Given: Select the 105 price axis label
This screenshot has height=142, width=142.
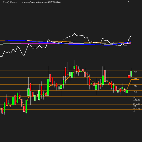Looking at the screenshot, I should click(x=135, y=92).
